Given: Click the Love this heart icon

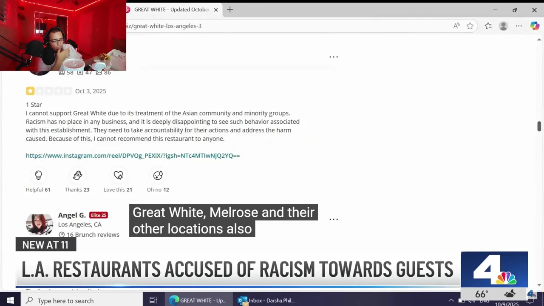Looking at the screenshot, I should coord(118,175).
